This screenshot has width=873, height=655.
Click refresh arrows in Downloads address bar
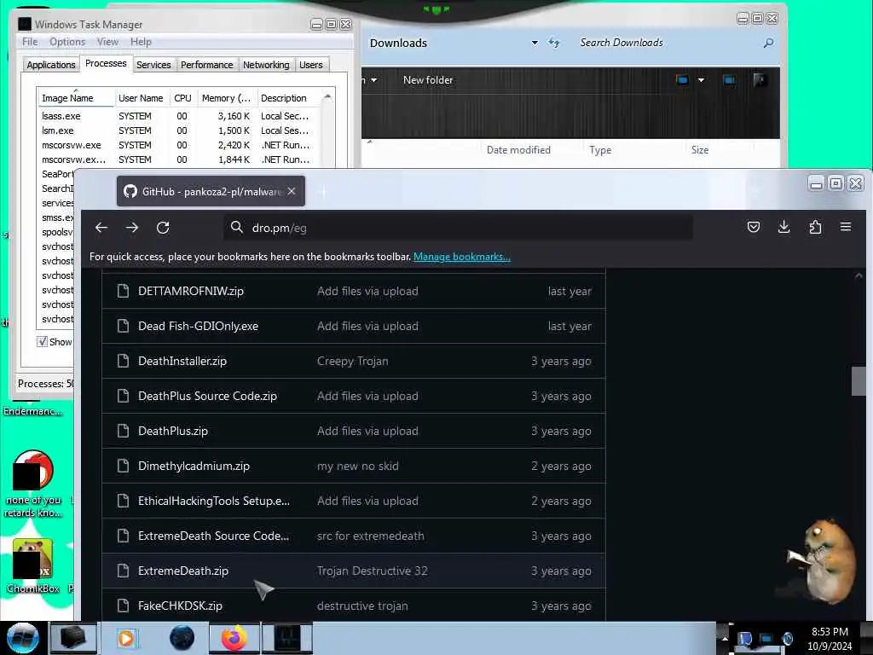click(553, 43)
